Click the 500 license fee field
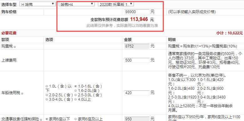 (137, 60)
